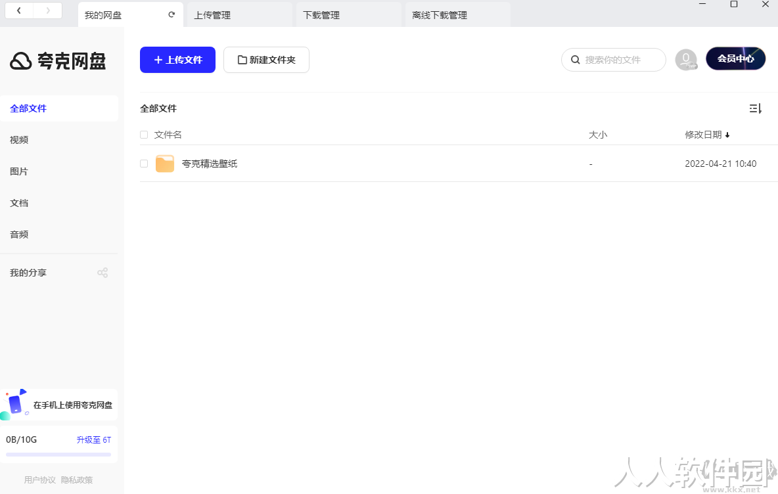Click the 大小 column header
Viewport: 778px width, 494px height.
(598, 135)
